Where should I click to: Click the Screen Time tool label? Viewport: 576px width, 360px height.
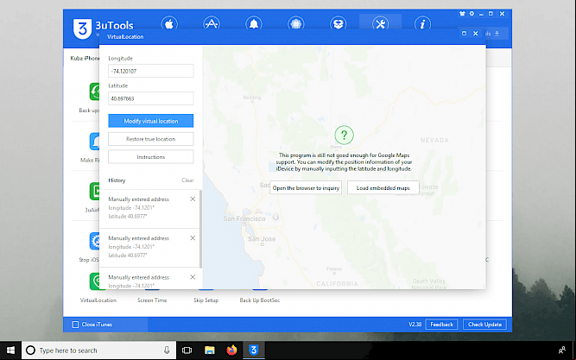pyautogui.click(x=152, y=300)
